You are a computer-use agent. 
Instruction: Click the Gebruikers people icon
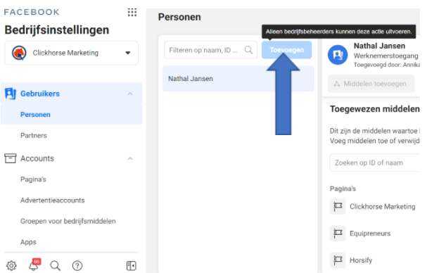coord(11,94)
